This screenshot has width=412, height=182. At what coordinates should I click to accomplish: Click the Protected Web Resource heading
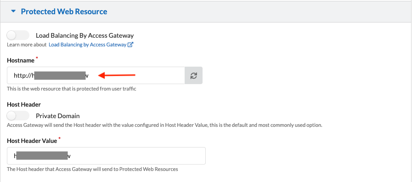tap(64, 11)
